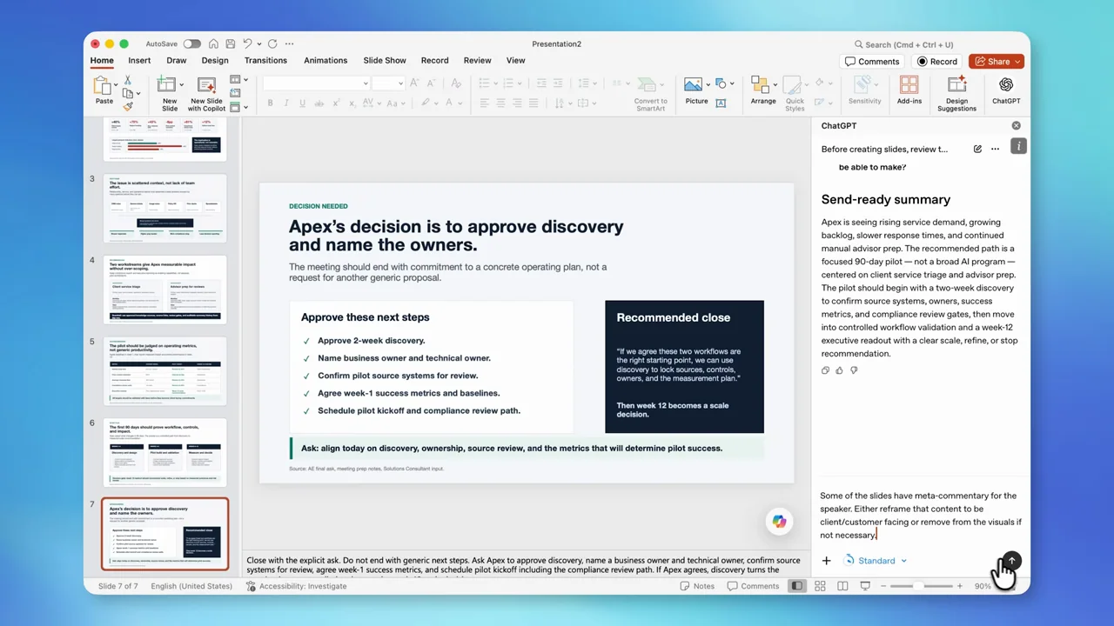Toggle Comments pane in status bar
Screen dimensions: 1114x626
pyautogui.click(x=754, y=586)
